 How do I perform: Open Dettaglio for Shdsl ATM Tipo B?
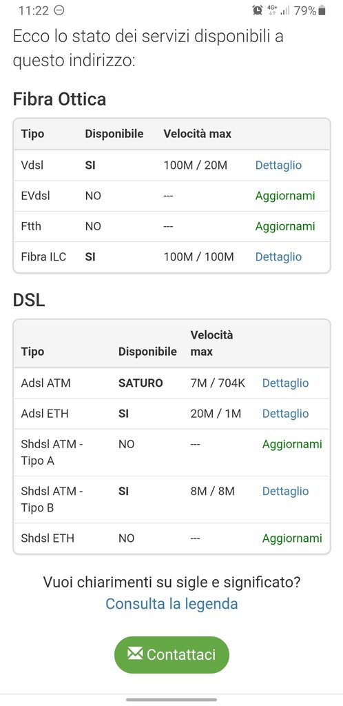[x=285, y=491]
